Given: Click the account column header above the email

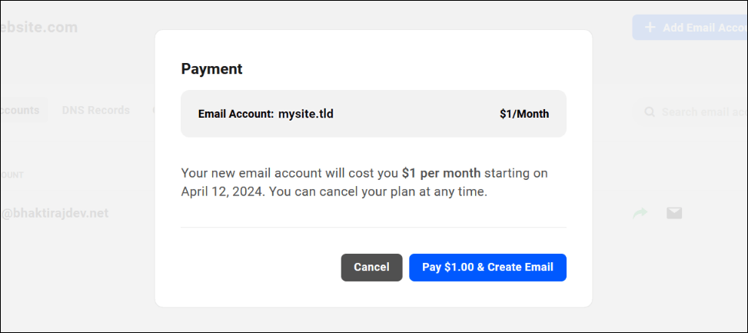Looking at the screenshot, I should [x=12, y=175].
